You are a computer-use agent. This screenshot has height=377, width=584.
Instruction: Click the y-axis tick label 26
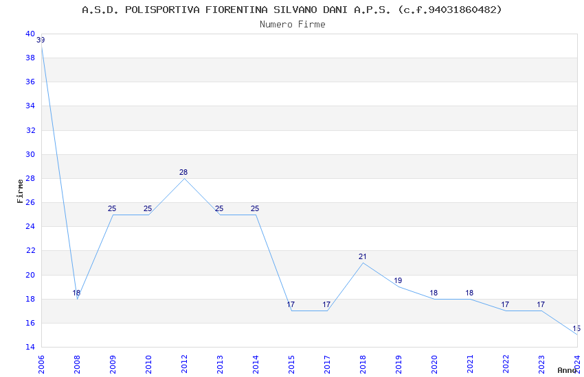pos(30,202)
